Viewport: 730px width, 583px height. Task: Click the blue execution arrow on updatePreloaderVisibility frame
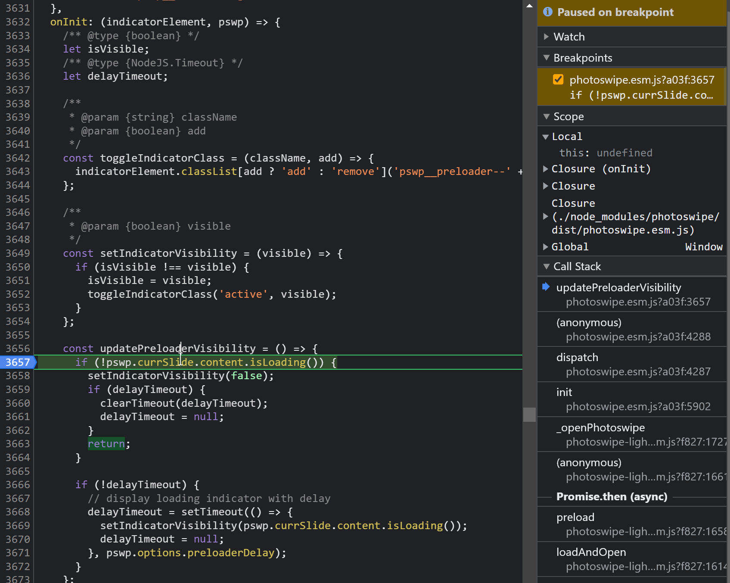coord(546,287)
